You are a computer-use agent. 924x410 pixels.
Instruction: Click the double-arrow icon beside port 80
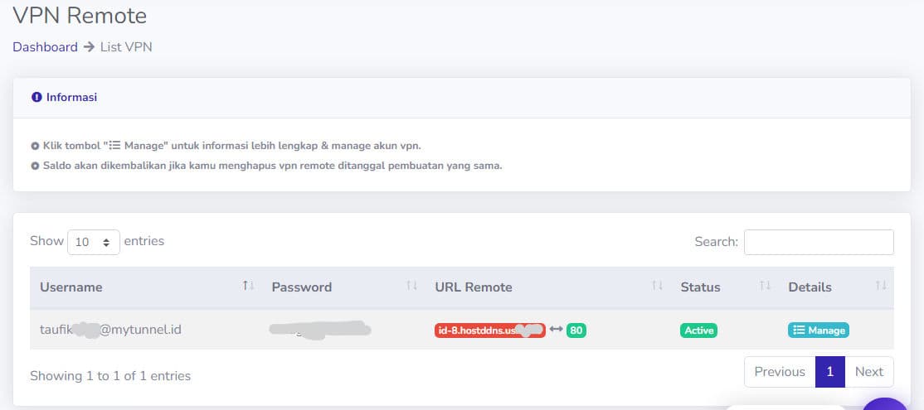click(556, 330)
